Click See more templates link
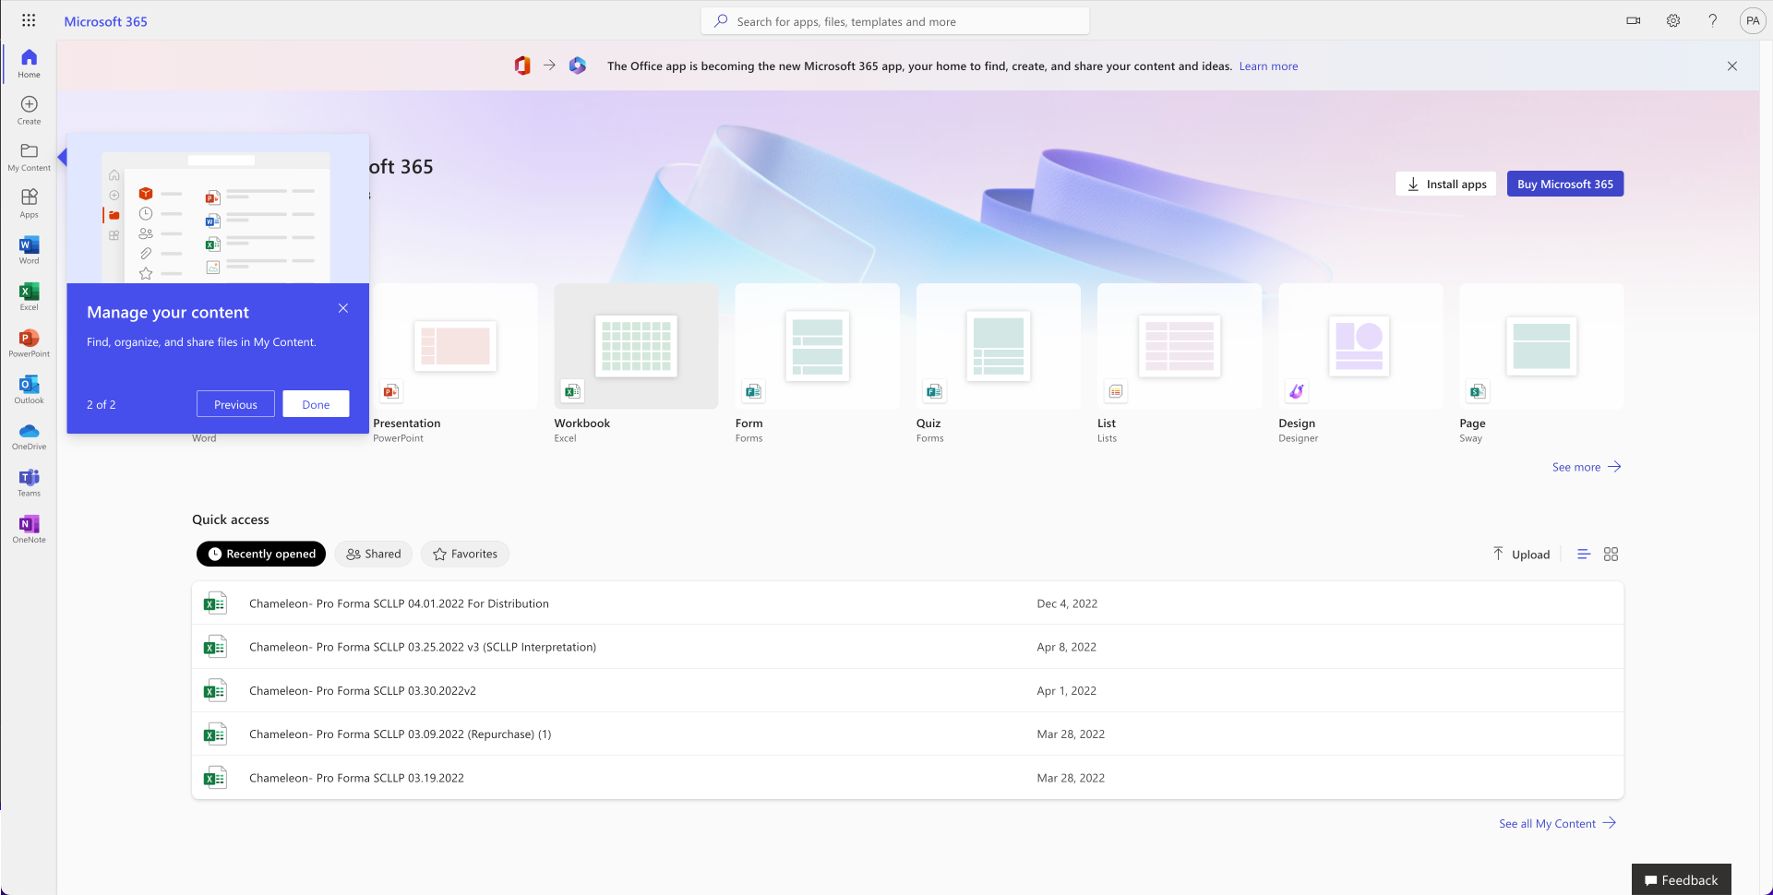1773x895 pixels. (1587, 467)
